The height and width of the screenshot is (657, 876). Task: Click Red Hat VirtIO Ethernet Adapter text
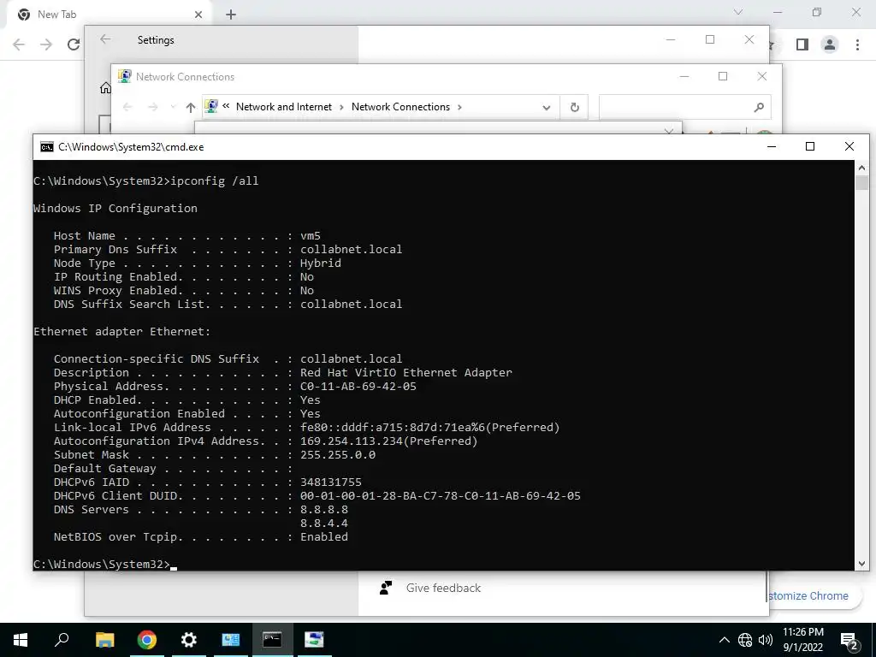[x=405, y=373]
